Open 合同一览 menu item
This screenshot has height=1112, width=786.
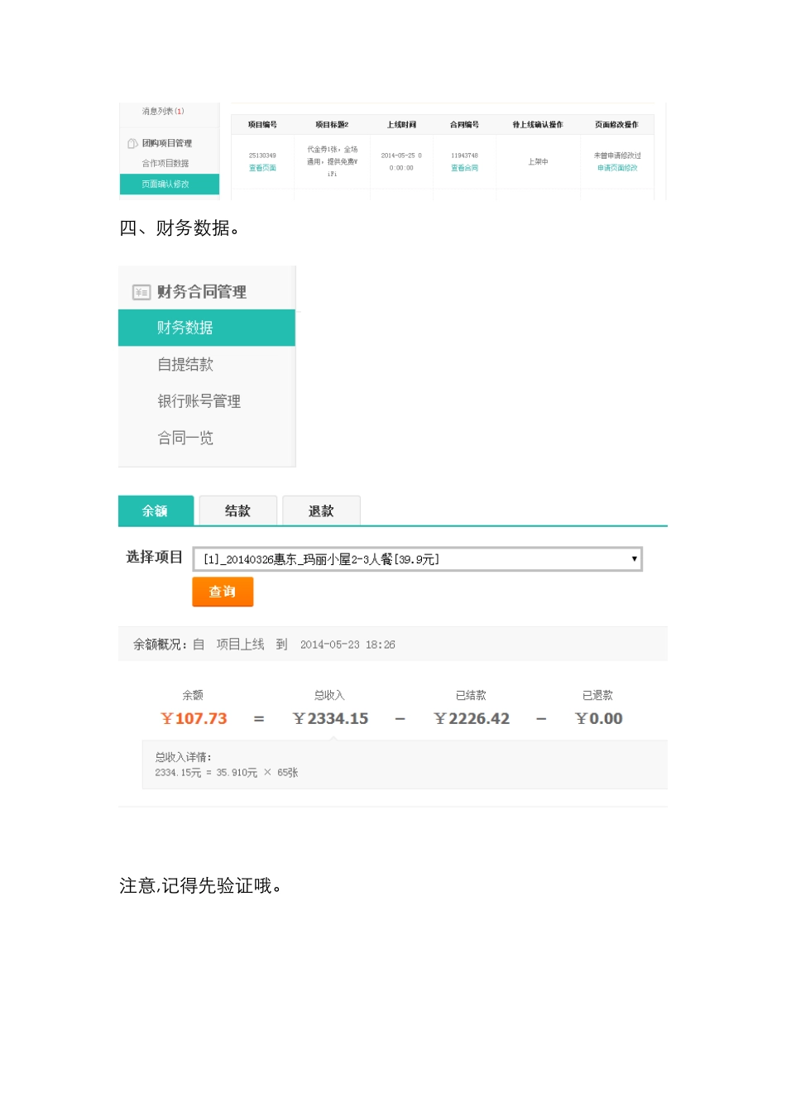(185, 438)
